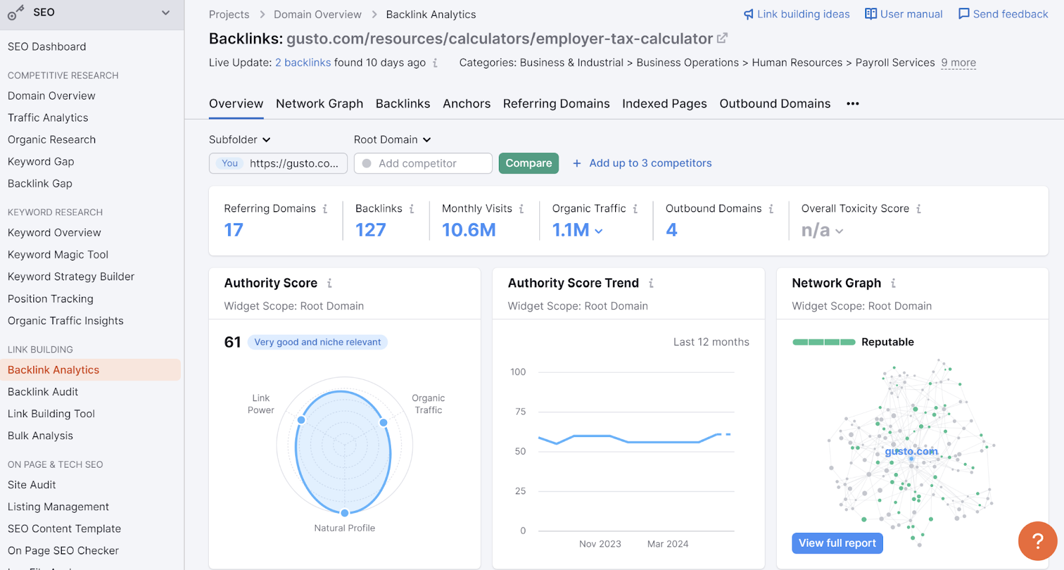Click info icon beside Authority Score title
The image size is (1064, 570).
click(329, 283)
